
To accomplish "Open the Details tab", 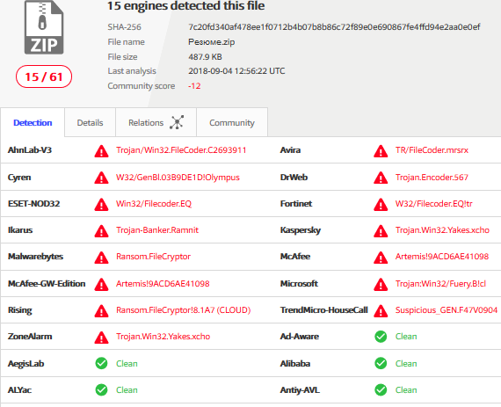I will (x=91, y=123).
